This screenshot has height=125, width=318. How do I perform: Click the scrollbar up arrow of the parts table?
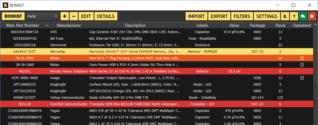coord(316,25)
